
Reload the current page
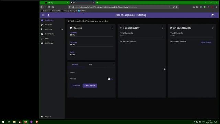pos(49,7)
